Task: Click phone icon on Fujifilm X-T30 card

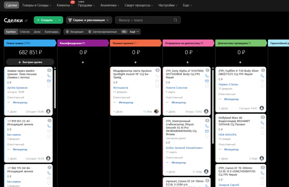Action: pos(262,76)
